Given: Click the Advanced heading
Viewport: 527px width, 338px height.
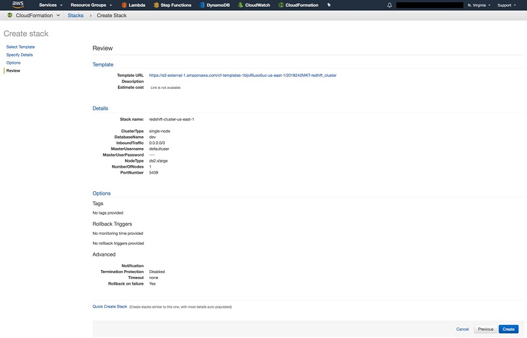Looking at the screenshot, I should pos(104,254).
